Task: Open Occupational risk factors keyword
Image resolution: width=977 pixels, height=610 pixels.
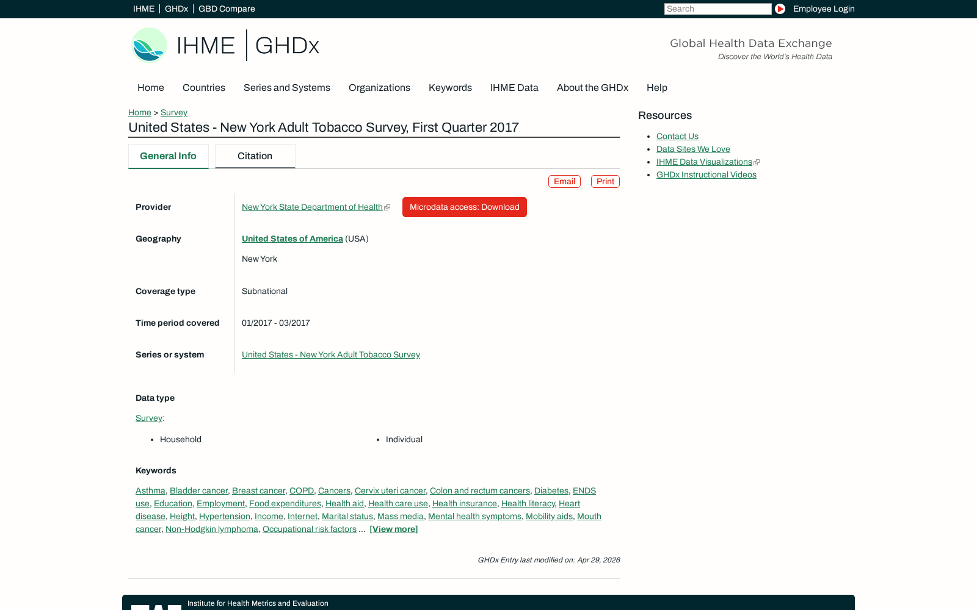Action: tap(310, 529)
